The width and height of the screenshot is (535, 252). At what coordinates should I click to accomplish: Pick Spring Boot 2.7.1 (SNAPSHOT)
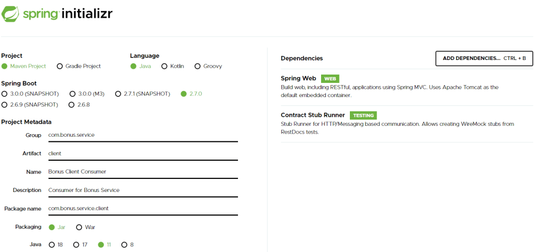118,94
